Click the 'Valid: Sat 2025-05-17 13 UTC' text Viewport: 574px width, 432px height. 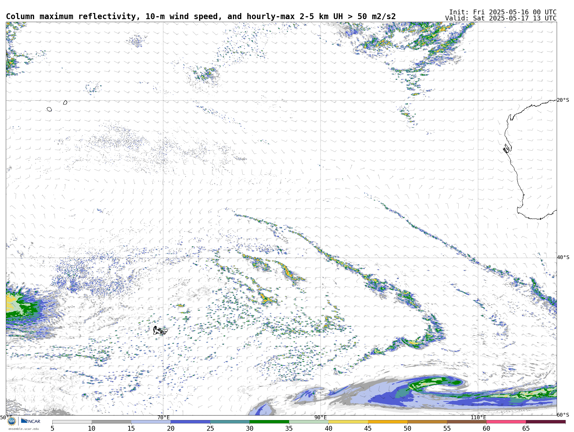coord(501,18)
